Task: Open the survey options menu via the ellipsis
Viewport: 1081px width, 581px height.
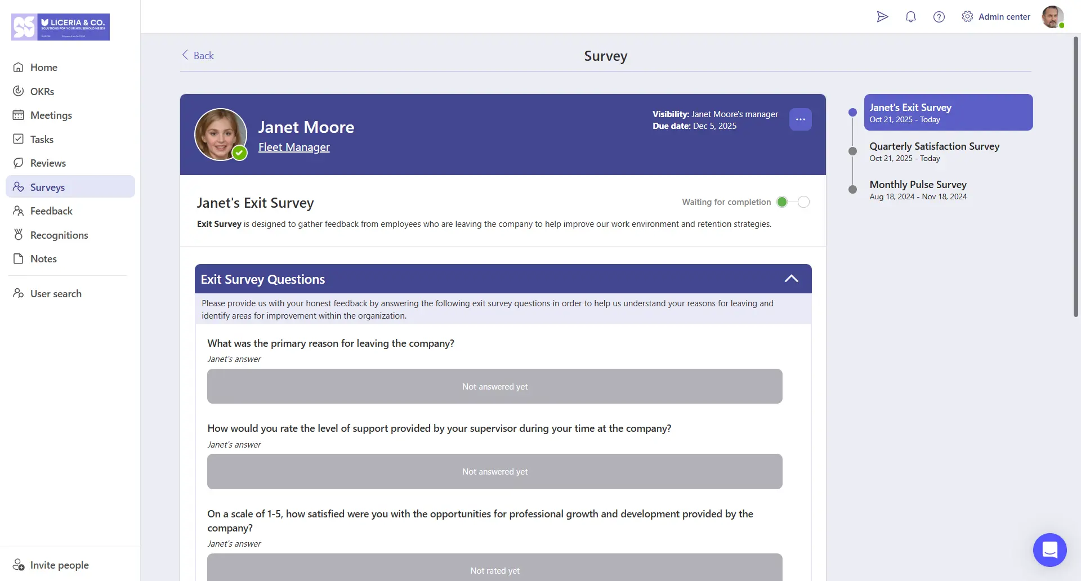Action: tap(801, 119)
